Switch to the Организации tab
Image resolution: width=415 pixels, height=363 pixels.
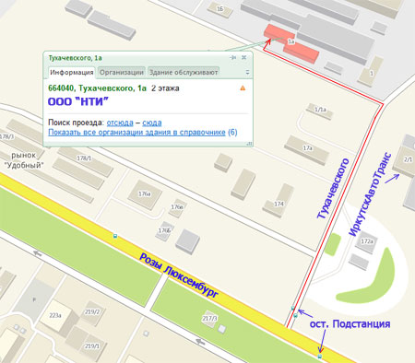tap(122, 73)
